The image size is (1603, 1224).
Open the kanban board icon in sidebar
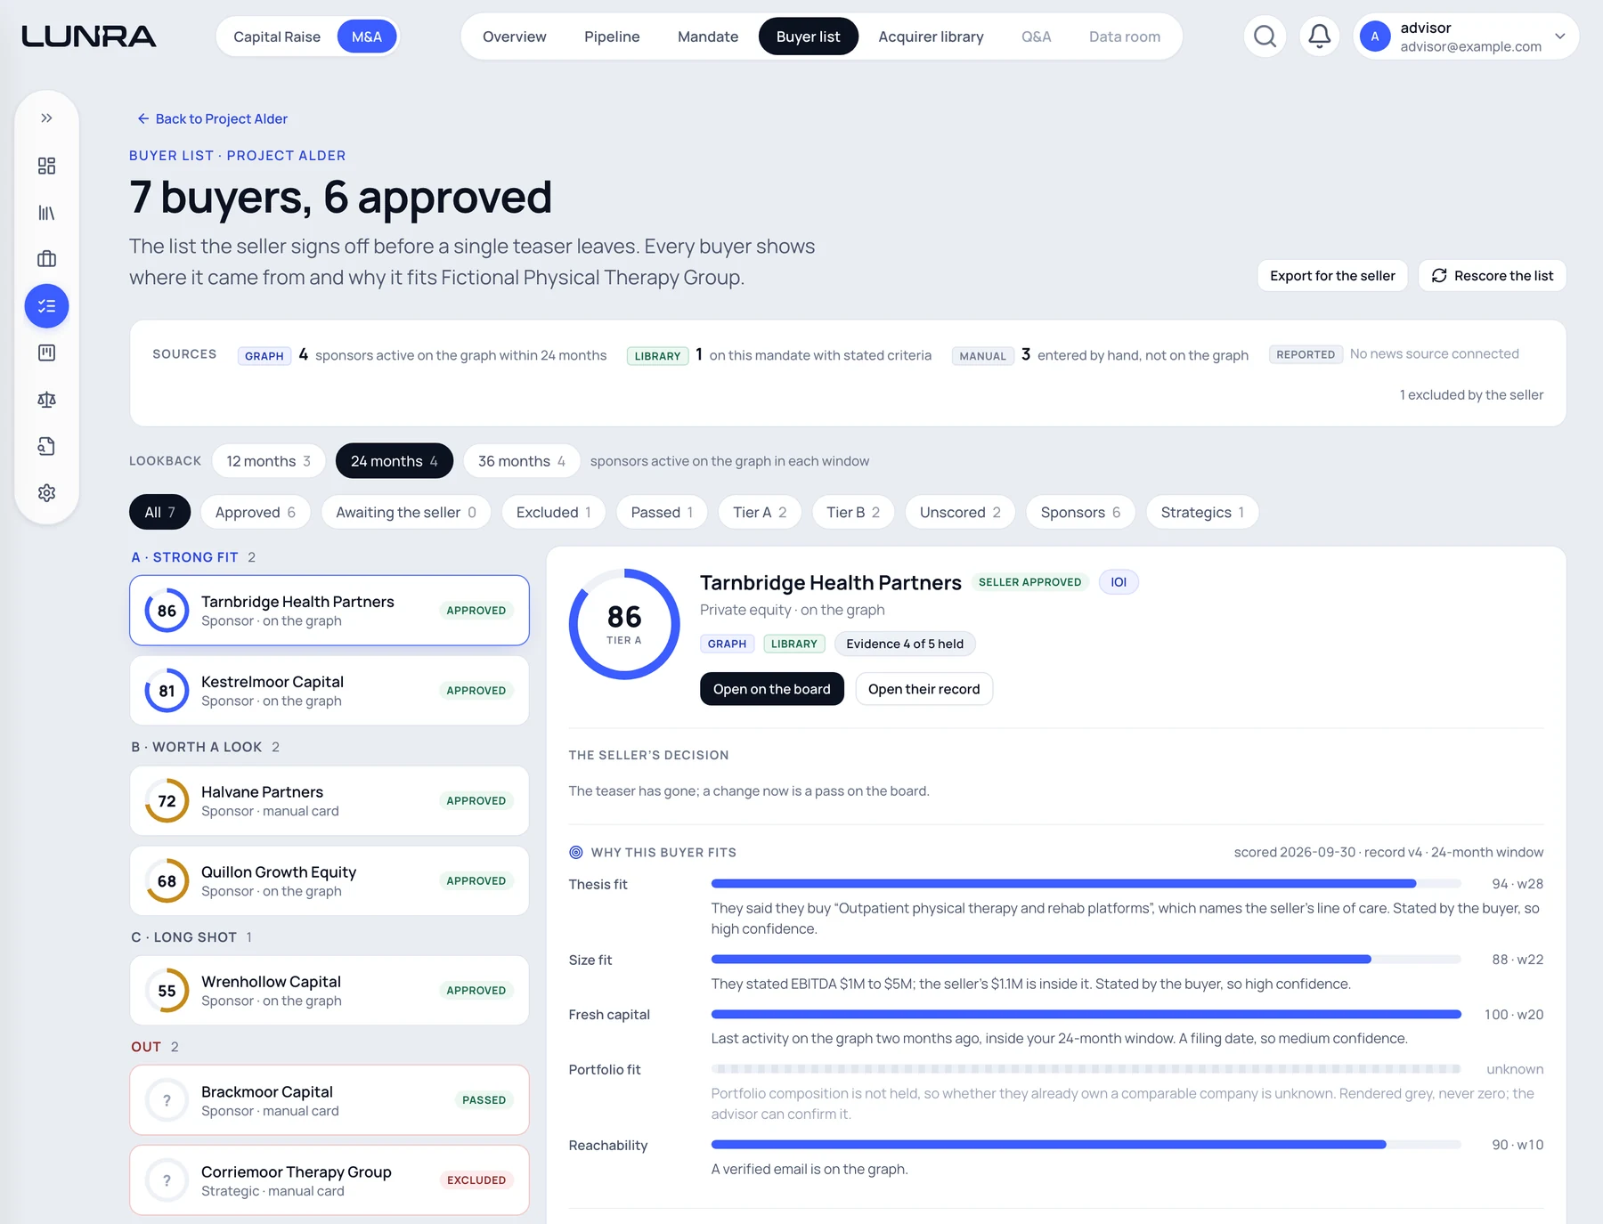46,353
